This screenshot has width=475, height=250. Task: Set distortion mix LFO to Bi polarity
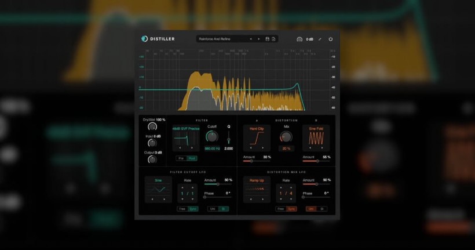(x=322, y=208)
